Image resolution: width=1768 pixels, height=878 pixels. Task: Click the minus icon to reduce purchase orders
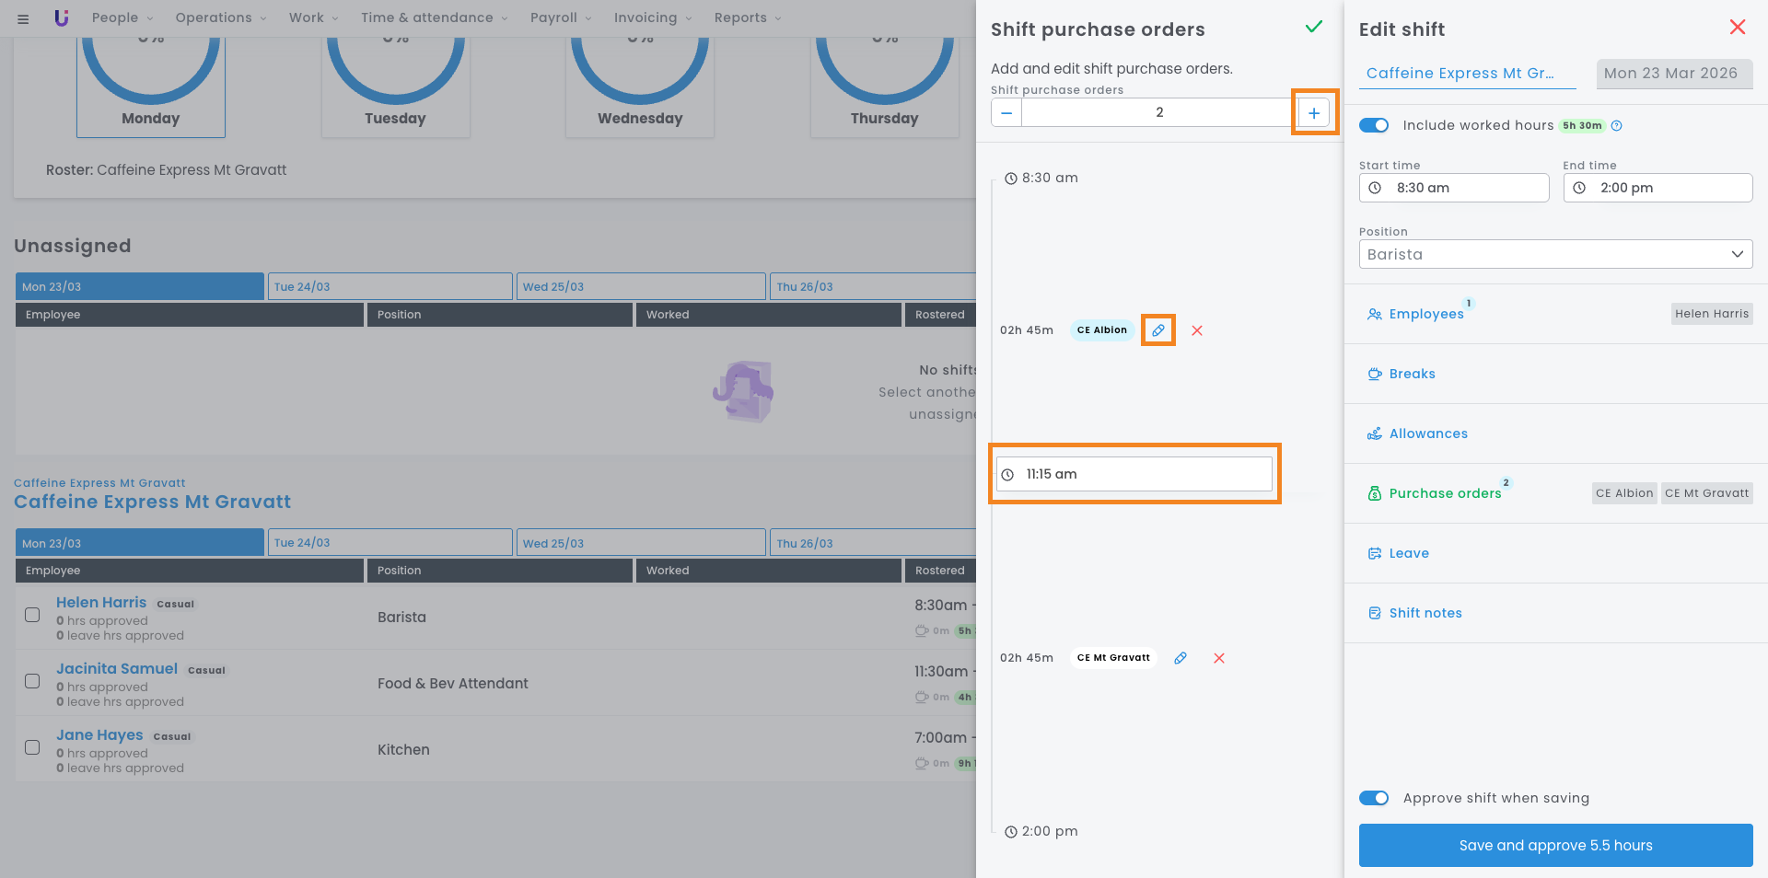click(1006, 112)
